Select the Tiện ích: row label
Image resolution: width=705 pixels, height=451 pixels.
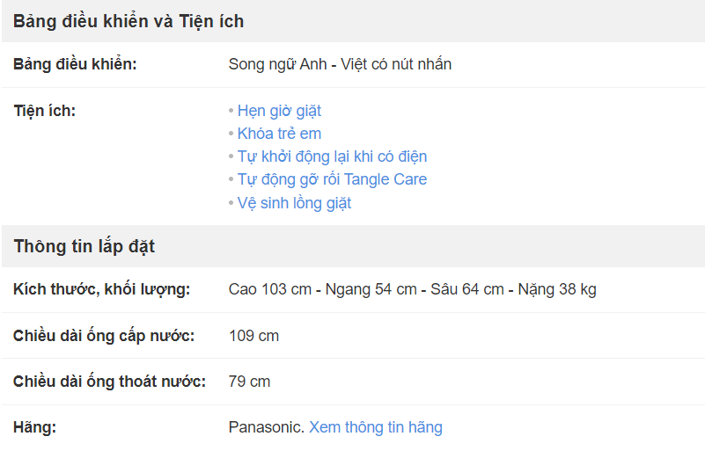point(45,111)
